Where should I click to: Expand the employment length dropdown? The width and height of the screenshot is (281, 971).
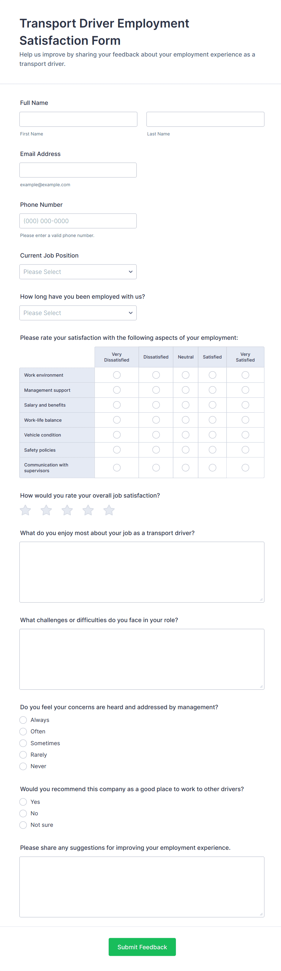click(78, 313)
